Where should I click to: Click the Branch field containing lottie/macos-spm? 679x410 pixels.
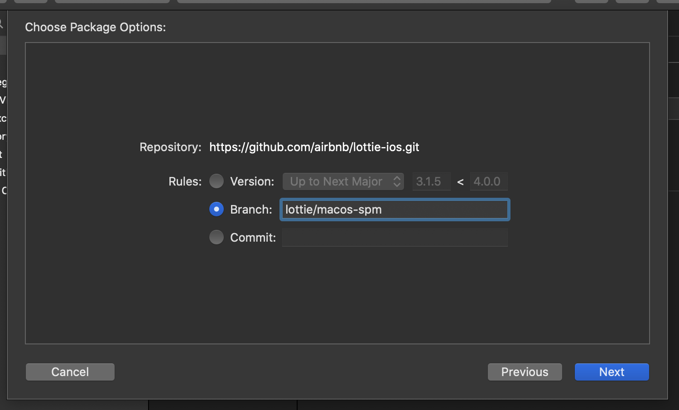pyautogui.click(x=395, y=210)
